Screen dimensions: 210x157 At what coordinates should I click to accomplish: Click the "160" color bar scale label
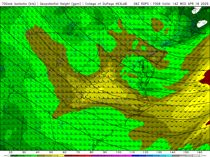click(x=199, y=152)
